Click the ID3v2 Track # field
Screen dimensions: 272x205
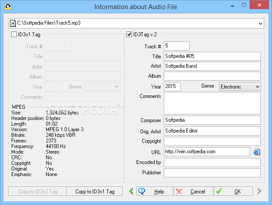[x=177, y=46]
